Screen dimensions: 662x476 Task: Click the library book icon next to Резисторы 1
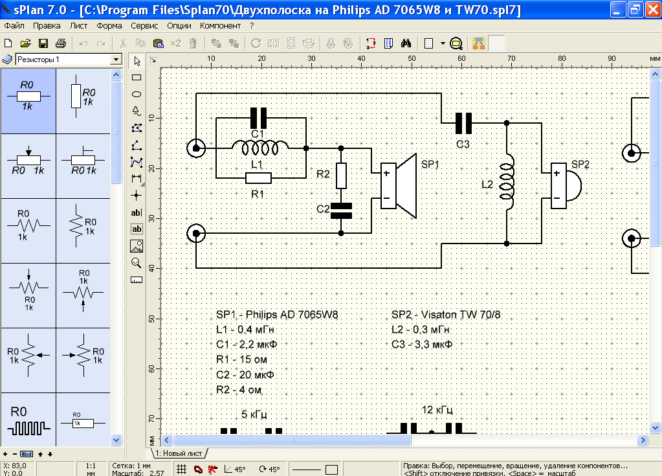tap(7, 60)
